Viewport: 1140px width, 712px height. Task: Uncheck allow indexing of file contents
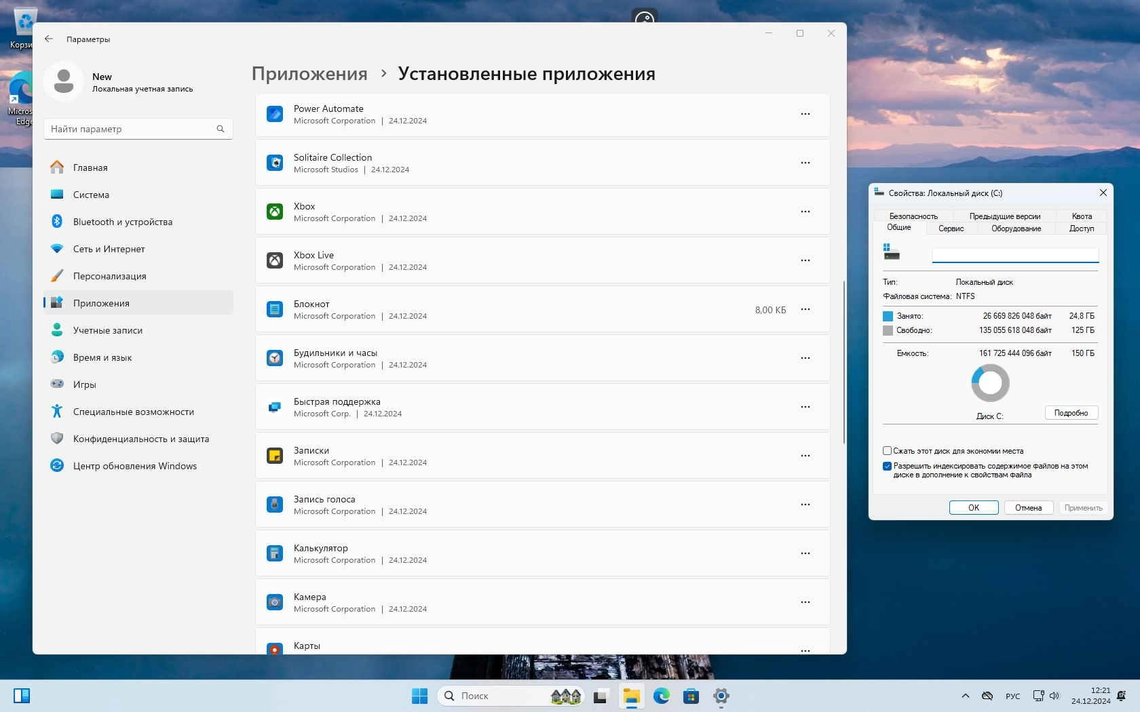(x=887, y=466)
